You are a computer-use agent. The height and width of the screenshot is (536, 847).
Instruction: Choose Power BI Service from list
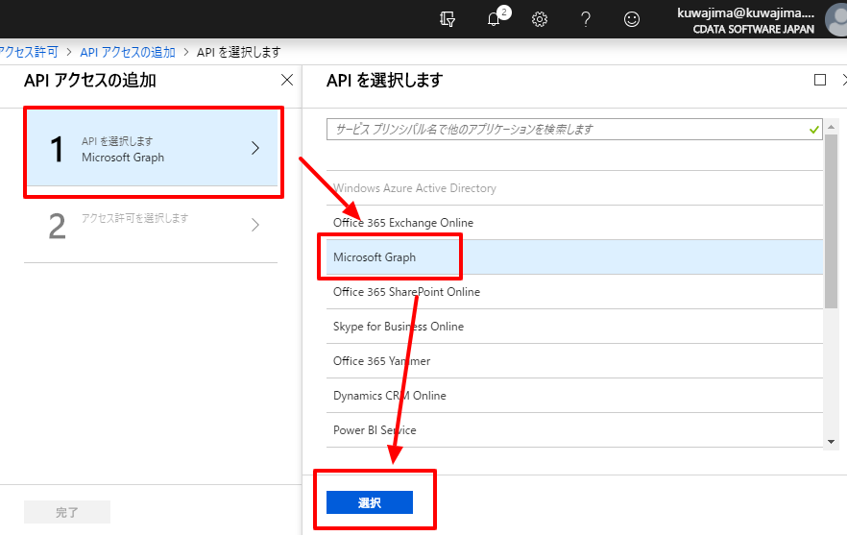[574, 430]
